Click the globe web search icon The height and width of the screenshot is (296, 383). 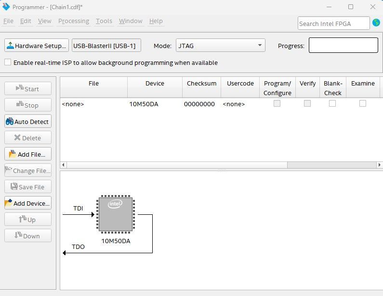pyautogui.click(x=376, y=23)
